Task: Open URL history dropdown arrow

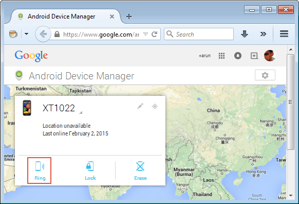Action: tap(145, 34)
